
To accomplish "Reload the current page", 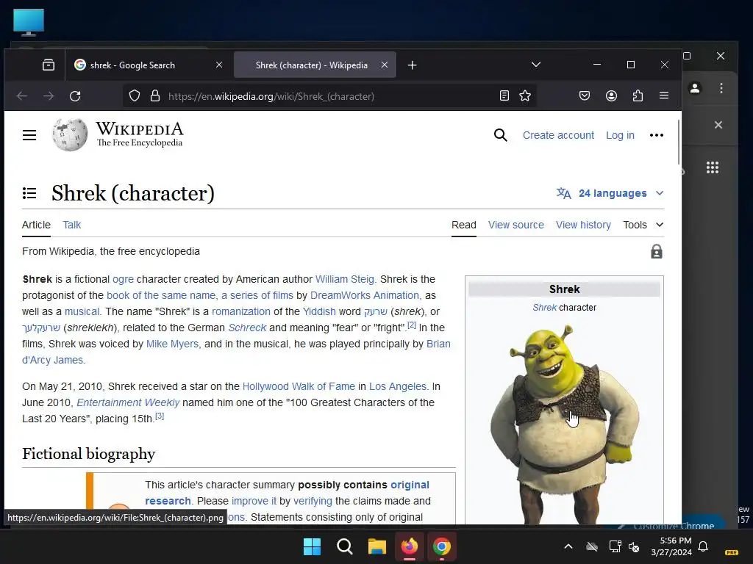I will [x=75, y=96].
